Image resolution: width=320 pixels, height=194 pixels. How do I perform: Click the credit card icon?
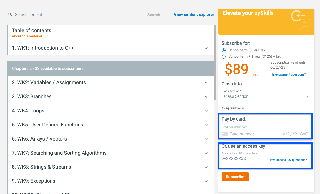click(x=225, y=134)
